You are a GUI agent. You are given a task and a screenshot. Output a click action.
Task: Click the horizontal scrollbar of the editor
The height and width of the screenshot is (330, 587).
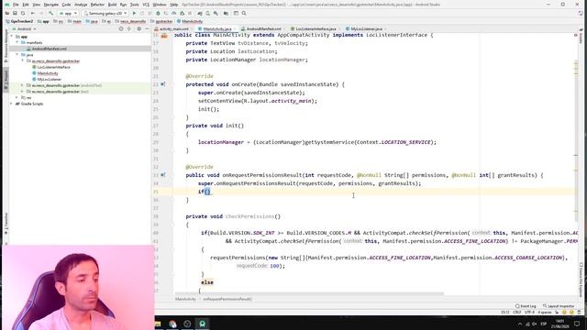click(x=309, y=293)
